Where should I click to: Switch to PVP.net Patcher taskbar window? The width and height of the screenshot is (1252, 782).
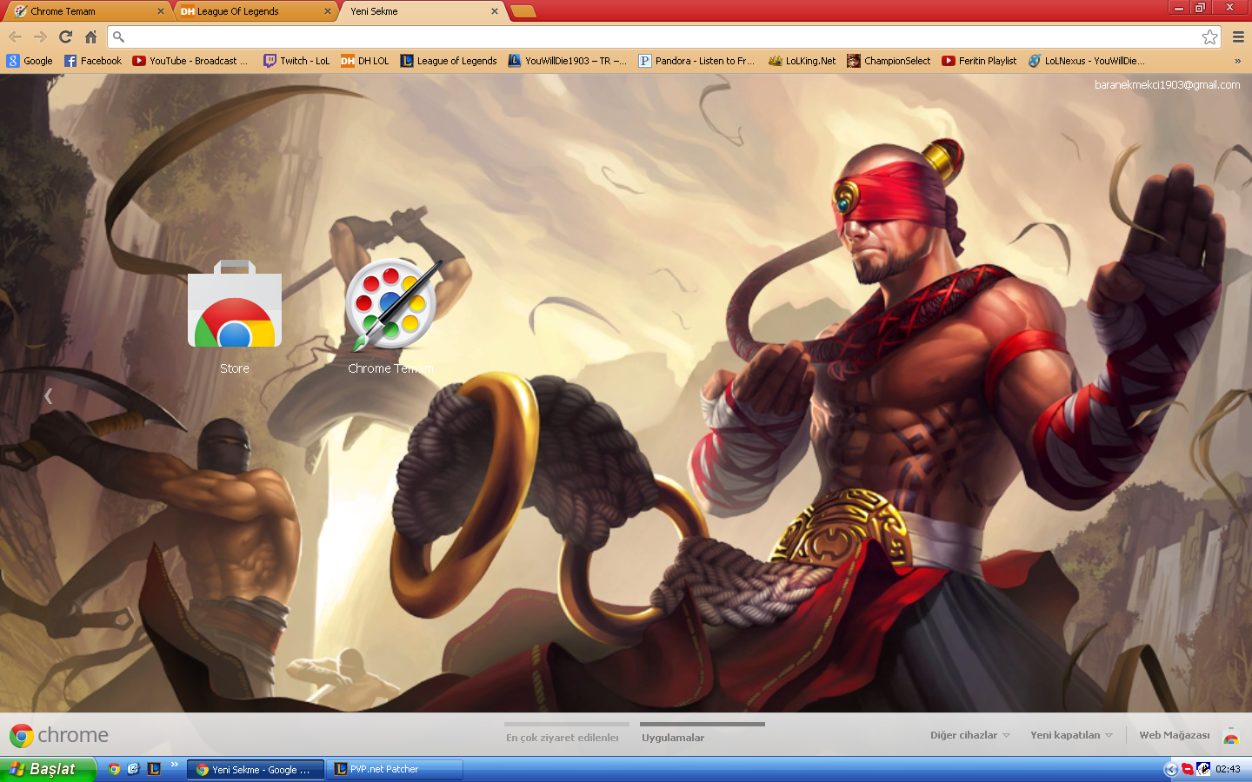[395, 769]
